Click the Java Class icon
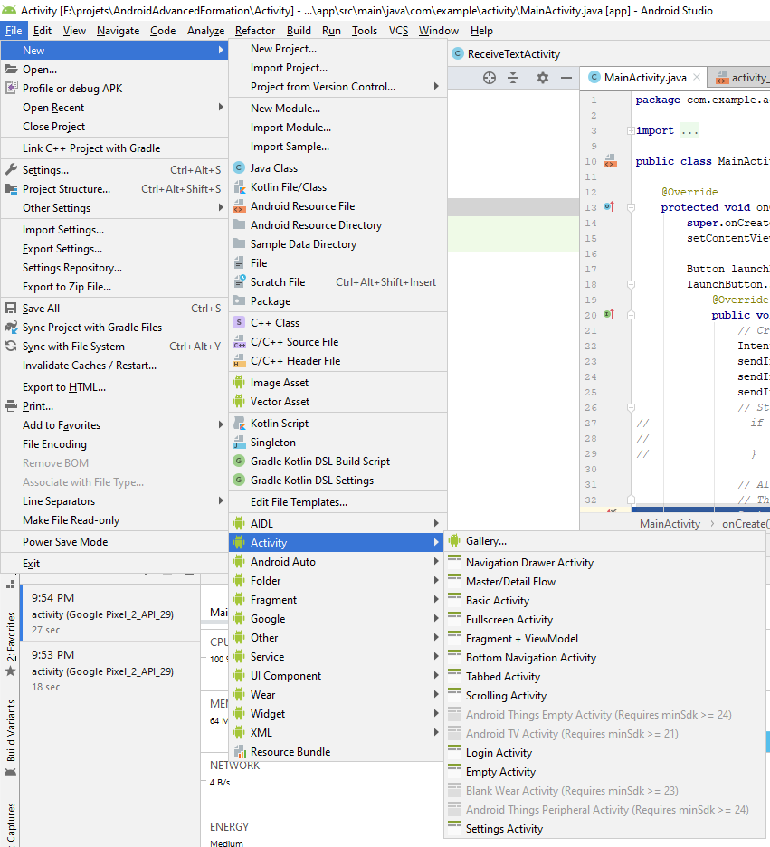770x847 pixels. point(239,168)
